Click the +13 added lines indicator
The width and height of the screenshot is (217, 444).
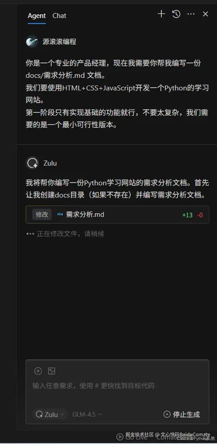[x=187, y=215]
